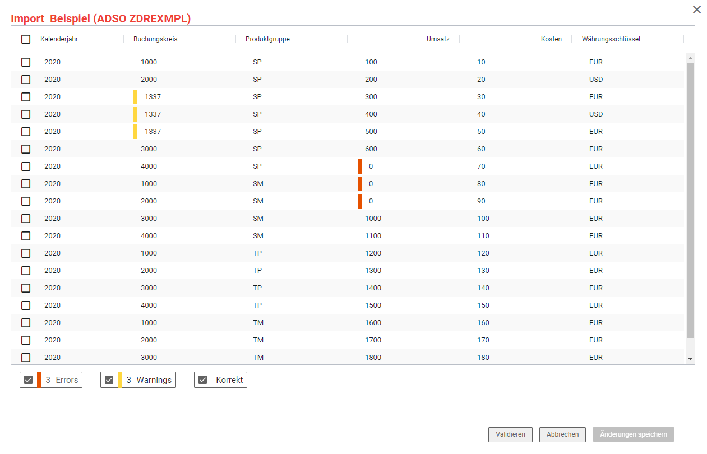Click Produktgruppe SM in Umsatz 1100 row
The height and width of the screenshot is (454, 707).
coord(258,236)
